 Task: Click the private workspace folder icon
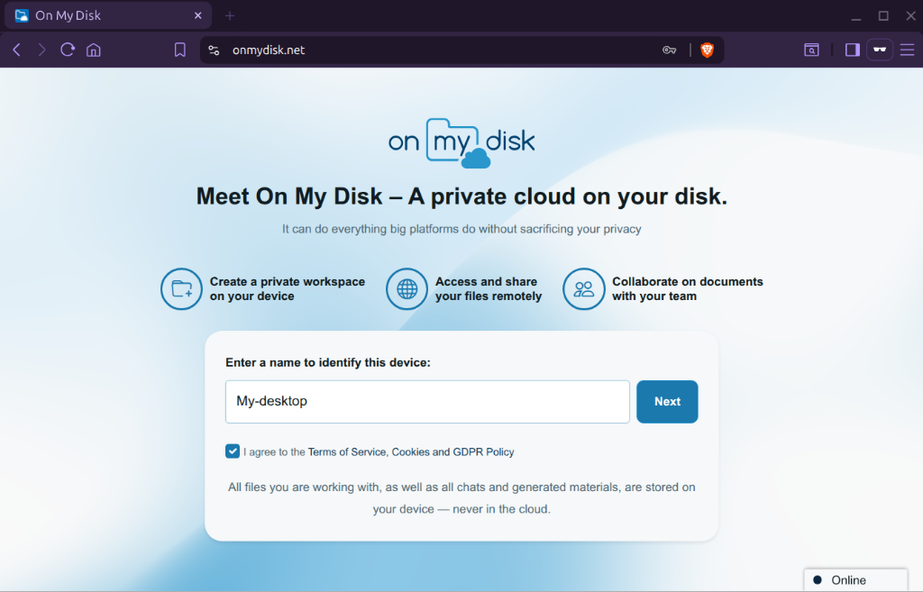(182, 289)
